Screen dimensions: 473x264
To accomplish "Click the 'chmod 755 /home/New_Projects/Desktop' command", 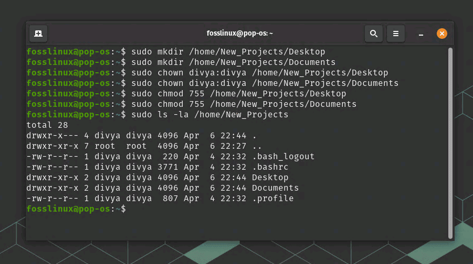I will click(x=252, y=94).
